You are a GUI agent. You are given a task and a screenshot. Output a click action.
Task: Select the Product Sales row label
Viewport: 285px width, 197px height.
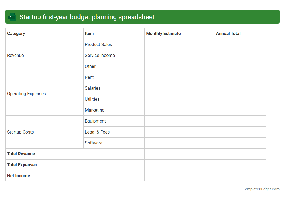coord(98,44)
